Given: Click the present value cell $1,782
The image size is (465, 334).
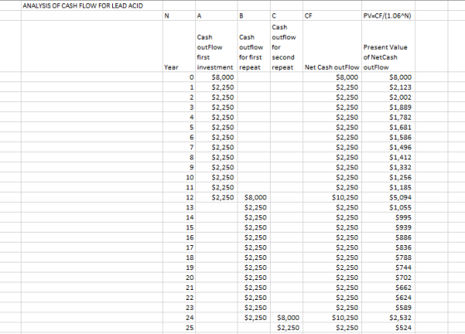Looking at the screenshot, I should pyautogui.click(x=389, y=117).
